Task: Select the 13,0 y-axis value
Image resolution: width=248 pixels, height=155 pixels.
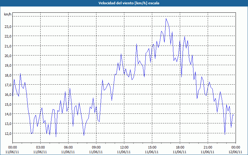Action: [8, 124]
